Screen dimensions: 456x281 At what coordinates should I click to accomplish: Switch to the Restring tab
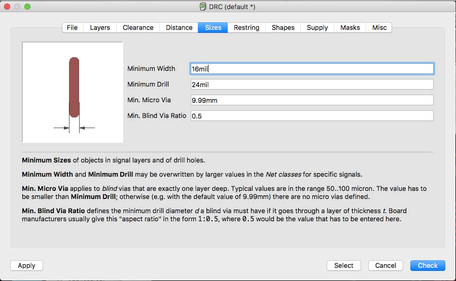pyautogui.click(x=247, y=27)
